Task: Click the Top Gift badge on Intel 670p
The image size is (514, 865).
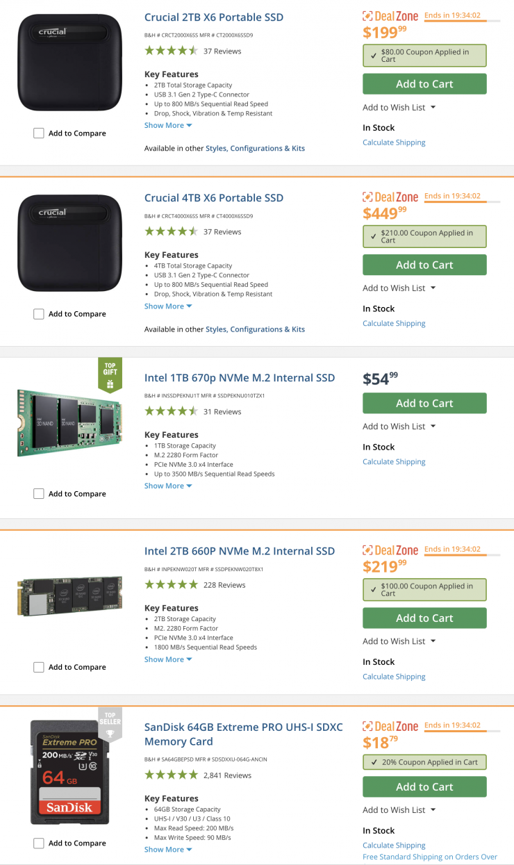Action: pos(110,376)
